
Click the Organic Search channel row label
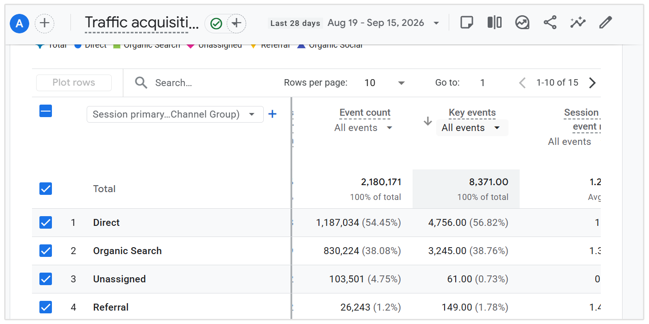[127, 251]
